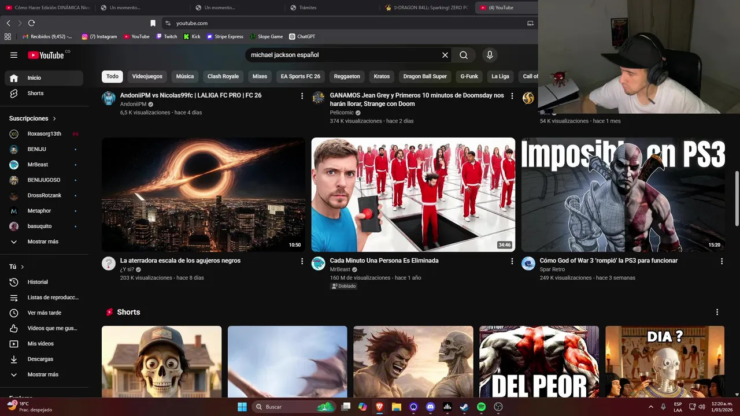Click the magnifying glass search button
740x416 pixels.
pos(464,55)
